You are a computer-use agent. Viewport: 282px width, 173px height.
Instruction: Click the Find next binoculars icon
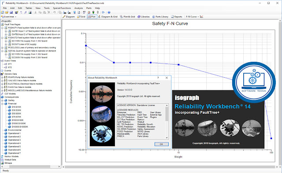(69, 12)
